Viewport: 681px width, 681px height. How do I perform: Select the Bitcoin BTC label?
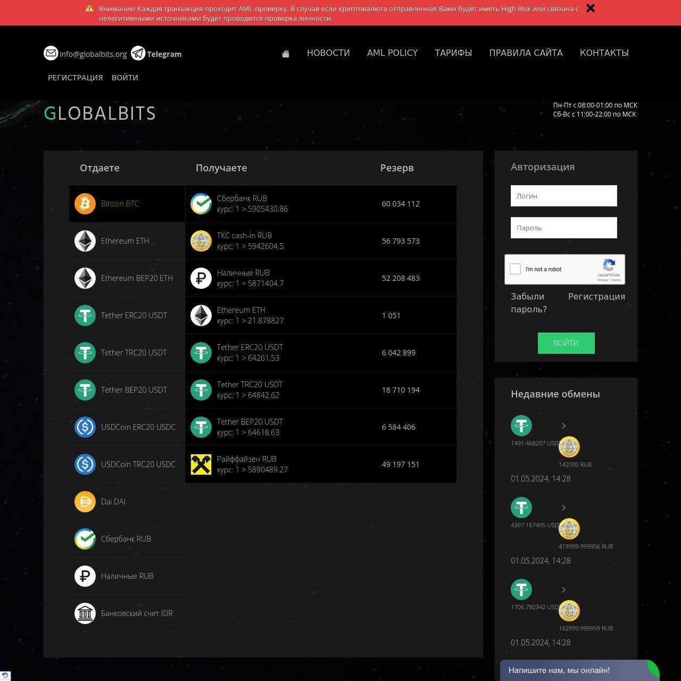[120, 204]
